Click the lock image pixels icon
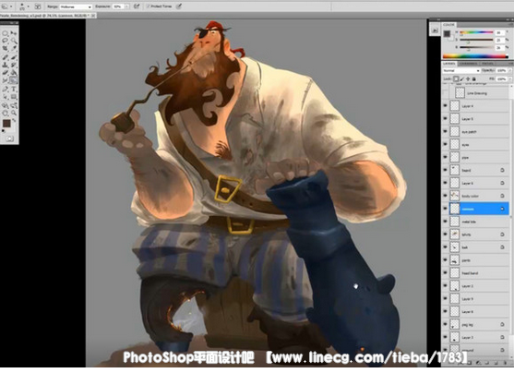This screenshot has width=514, height=373. (x=462, y=79)
